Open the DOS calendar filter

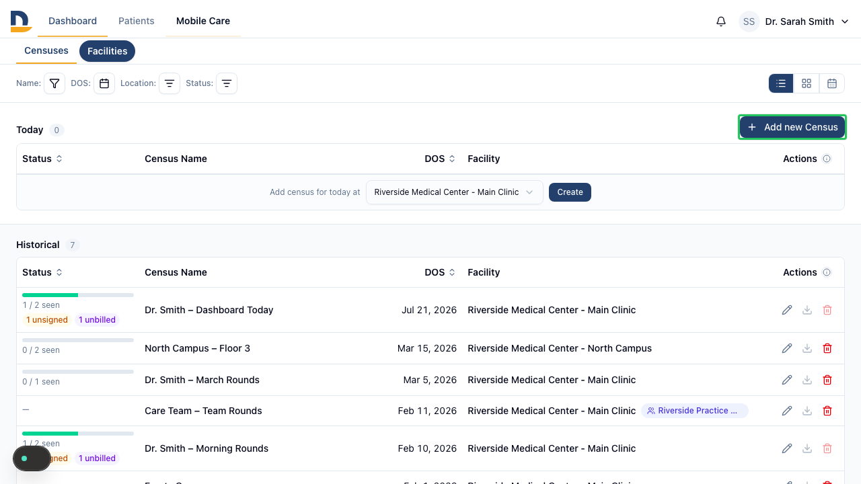[104, 83]
